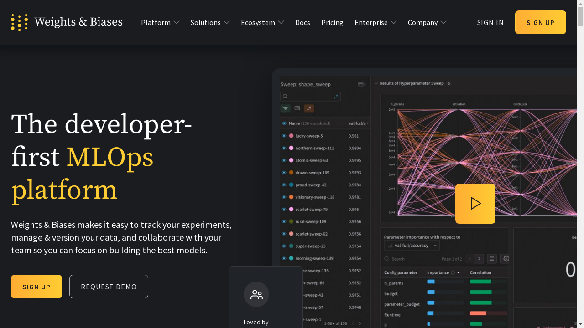
Task: Open the Platform menu
Action: [156, 22]
